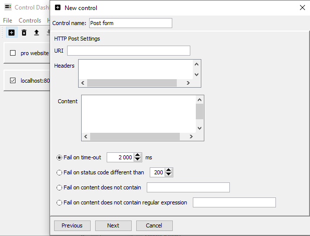Tick the pro website checkbox
The image size is (310, 236).
point(13,53)
